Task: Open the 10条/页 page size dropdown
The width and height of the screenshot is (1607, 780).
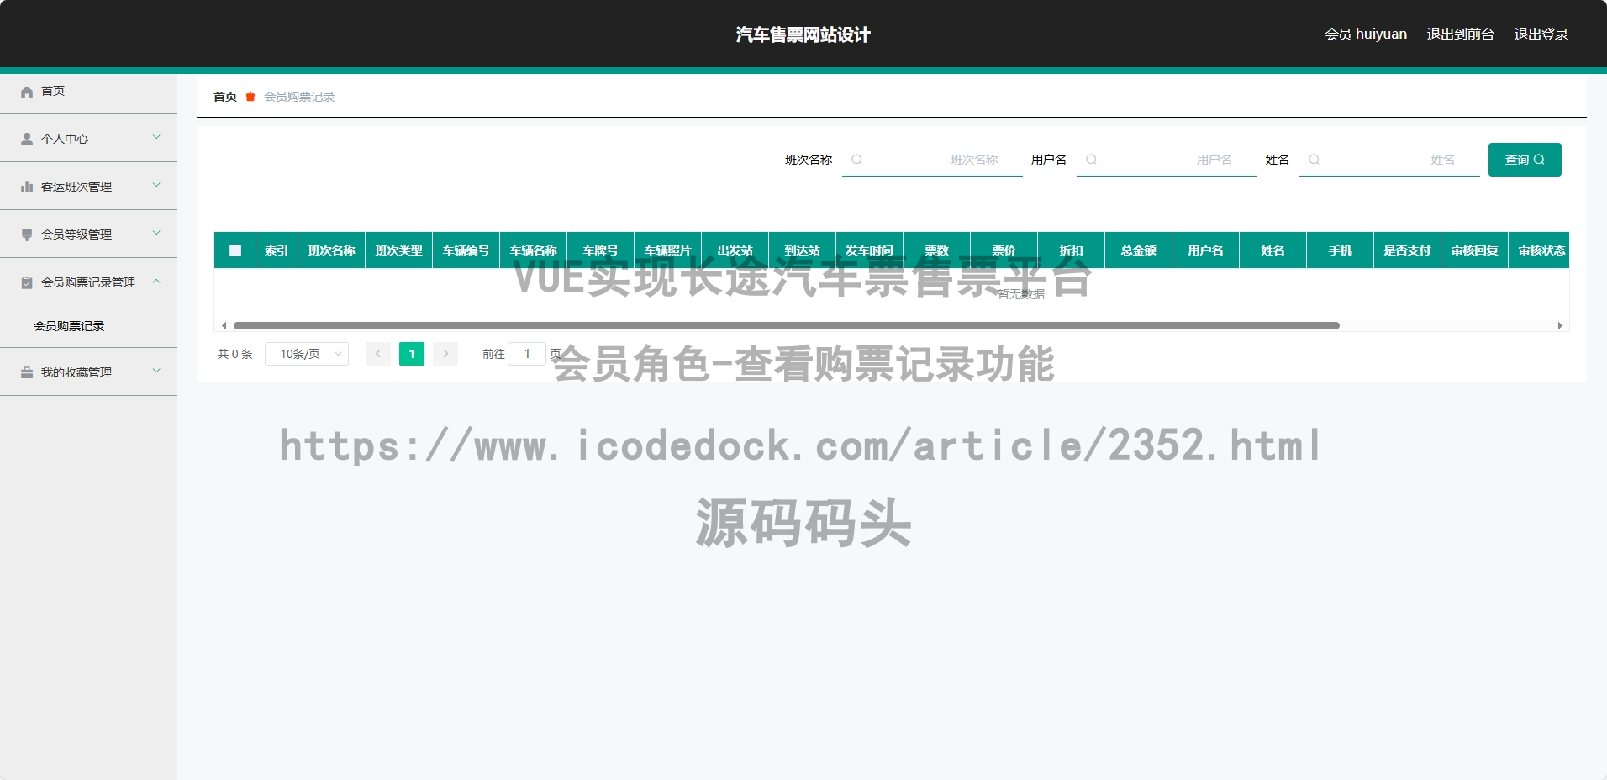Action: (x=307, y=354)
